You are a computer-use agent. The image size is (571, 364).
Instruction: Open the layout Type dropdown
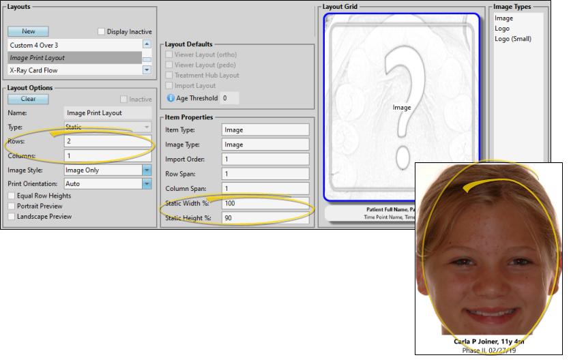(x=147, y=127)
